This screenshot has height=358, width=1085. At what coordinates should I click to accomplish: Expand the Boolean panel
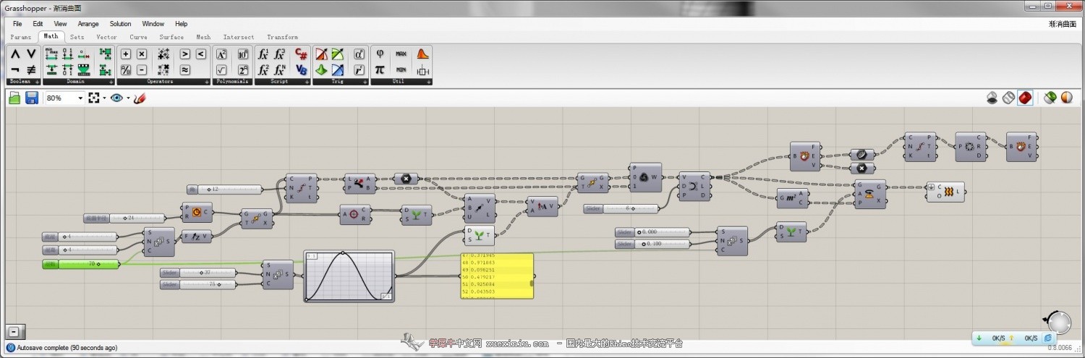click(x=37, y=82)
